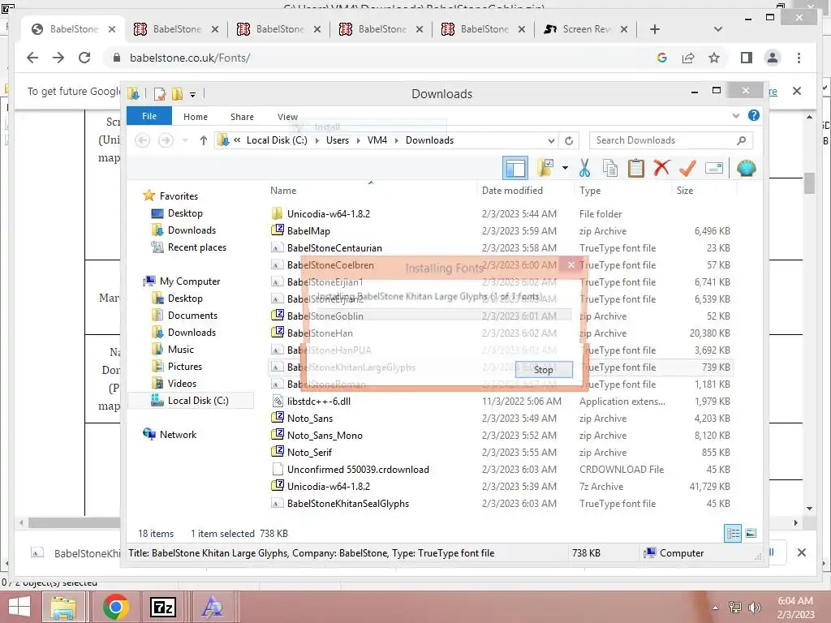This screenshot has height=623, width=831.
Task: Open Chrome's tab search chevron
Action: pos(718,29)
